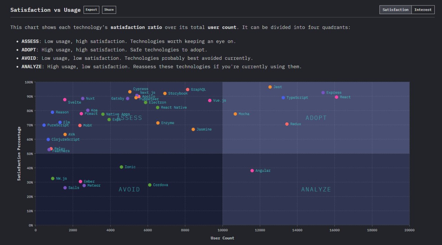
Task: Select the Cordova data point
Action: point(150,185)
